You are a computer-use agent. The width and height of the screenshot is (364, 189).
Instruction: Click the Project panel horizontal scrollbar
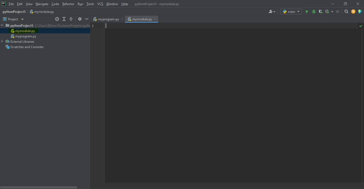coord(39,187)
